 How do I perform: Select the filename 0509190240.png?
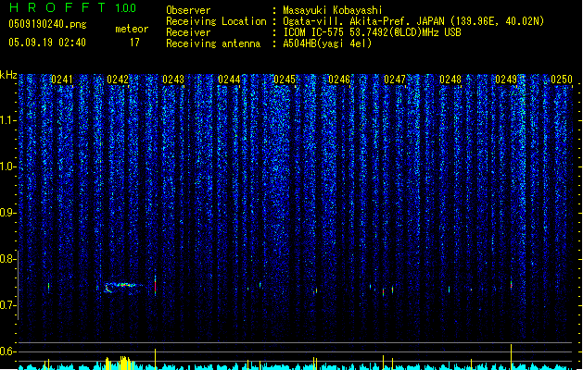point(47,24)
